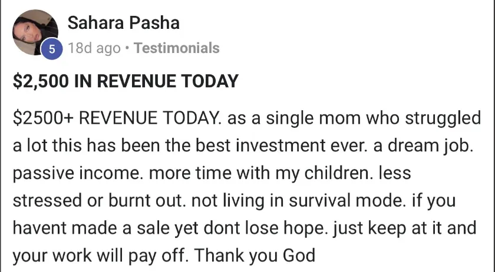Screen dimensions: 495x272
Task: Open the Sahara Pasha author name link
Action: 123,23
